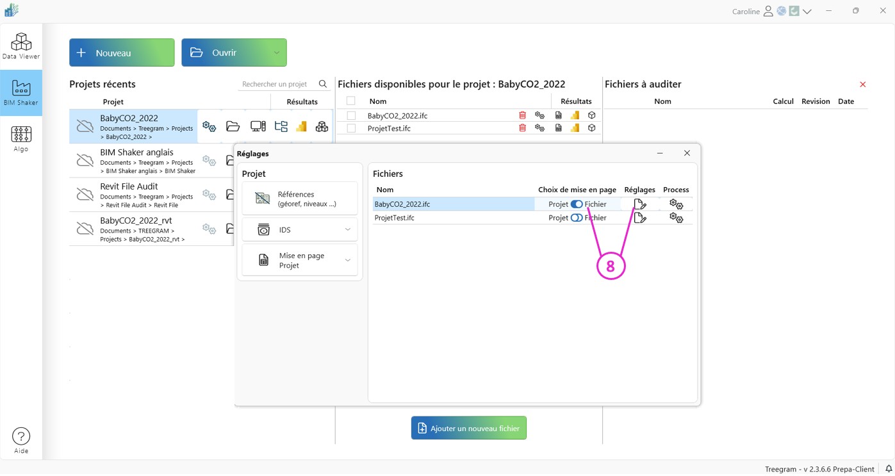Toggle Projet/Fichier switch for ProjetTest.ifc
The image size is (895, 476).
577,218
